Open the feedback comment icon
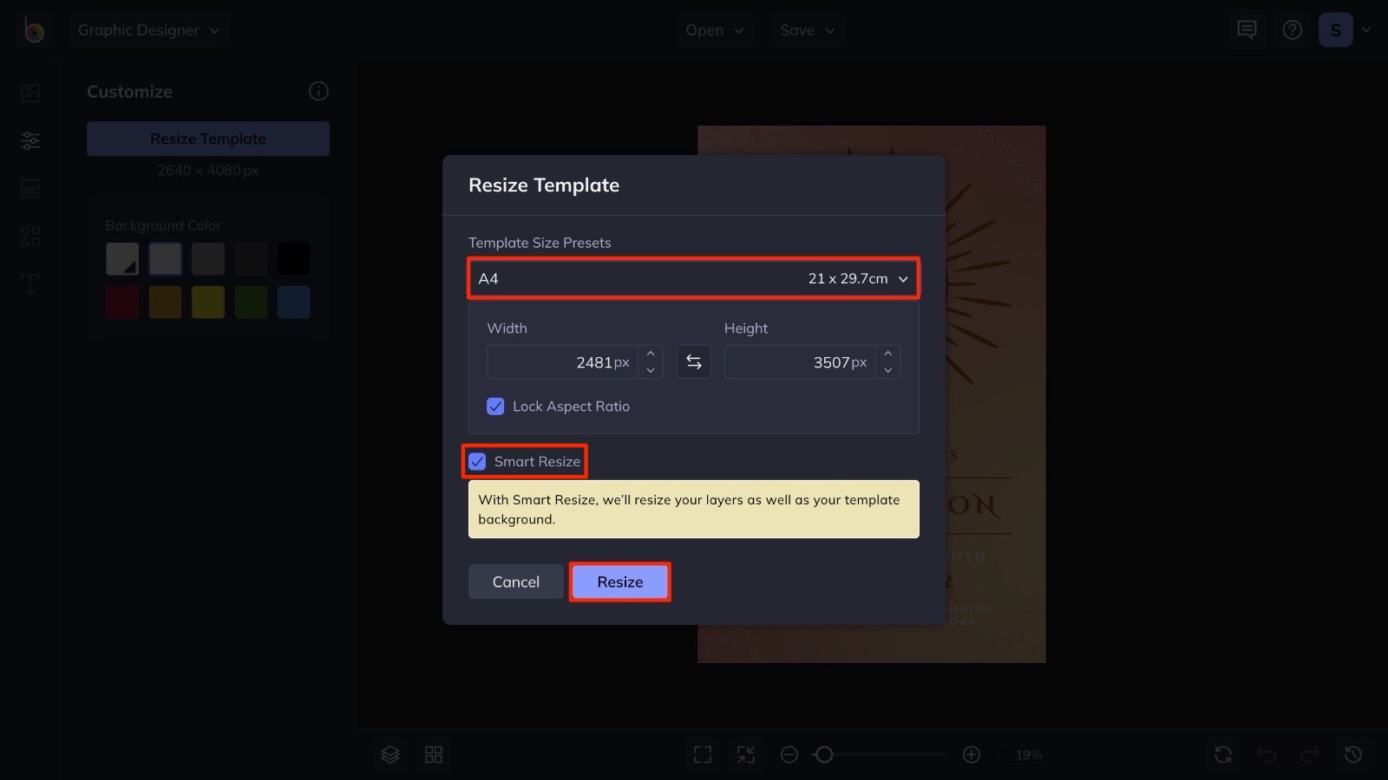 coord(1246,29)
